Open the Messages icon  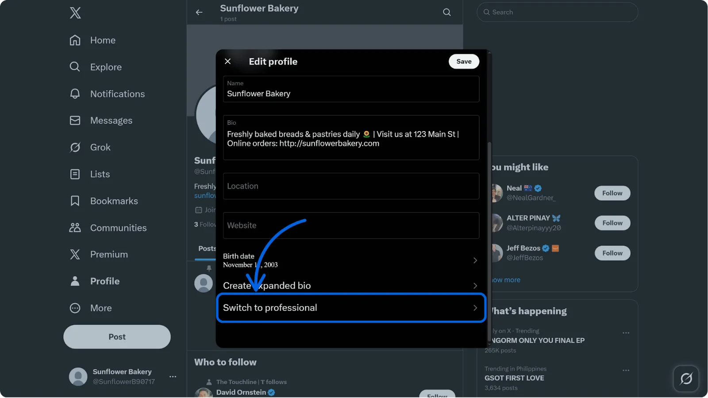[75, 120]
